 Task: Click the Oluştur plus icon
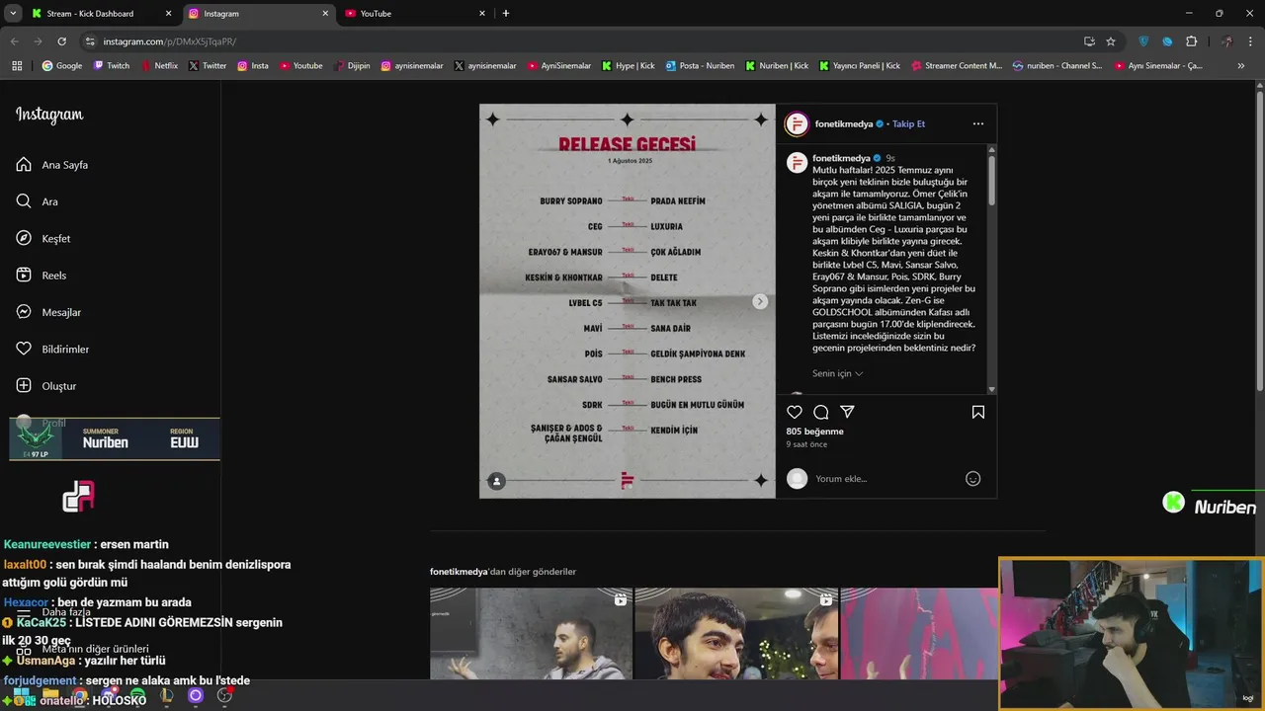pyautogui.click(x=24, y=386)
